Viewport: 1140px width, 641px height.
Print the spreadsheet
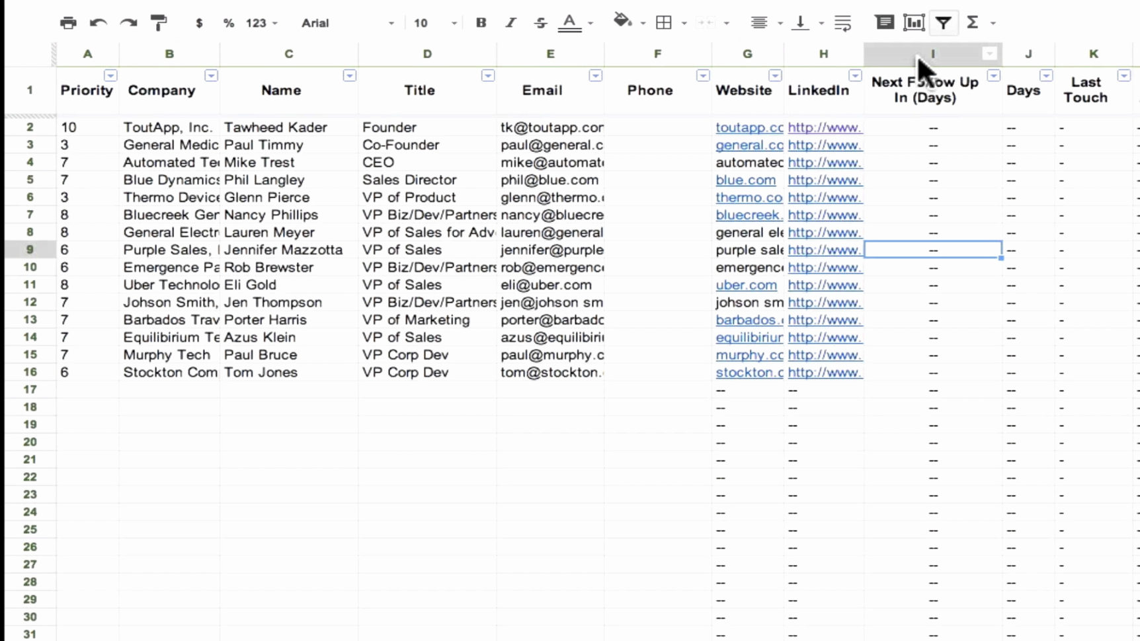click(68, 22)
